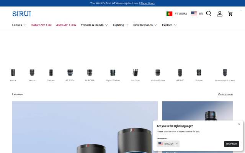The height and width of the screenshot is (153, 245).
Task: Open the Tripods & Heads menu label
Action: click(92, 25)
